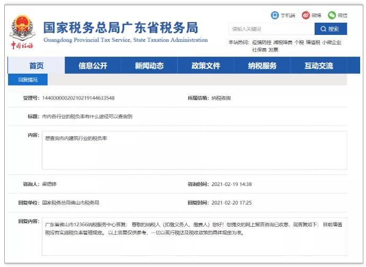The width and height of the screenshot is (366, 267).
Task: Click the 回复内容 label
Action: (29, 221)
